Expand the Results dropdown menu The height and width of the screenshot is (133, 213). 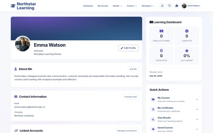[x=117, y=6]
